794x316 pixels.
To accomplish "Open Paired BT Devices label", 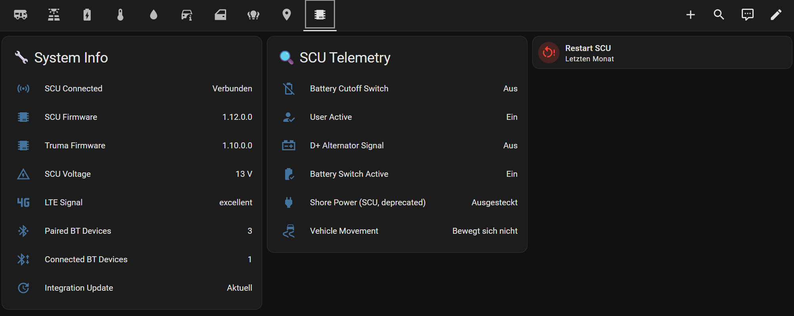I will 78,231.
